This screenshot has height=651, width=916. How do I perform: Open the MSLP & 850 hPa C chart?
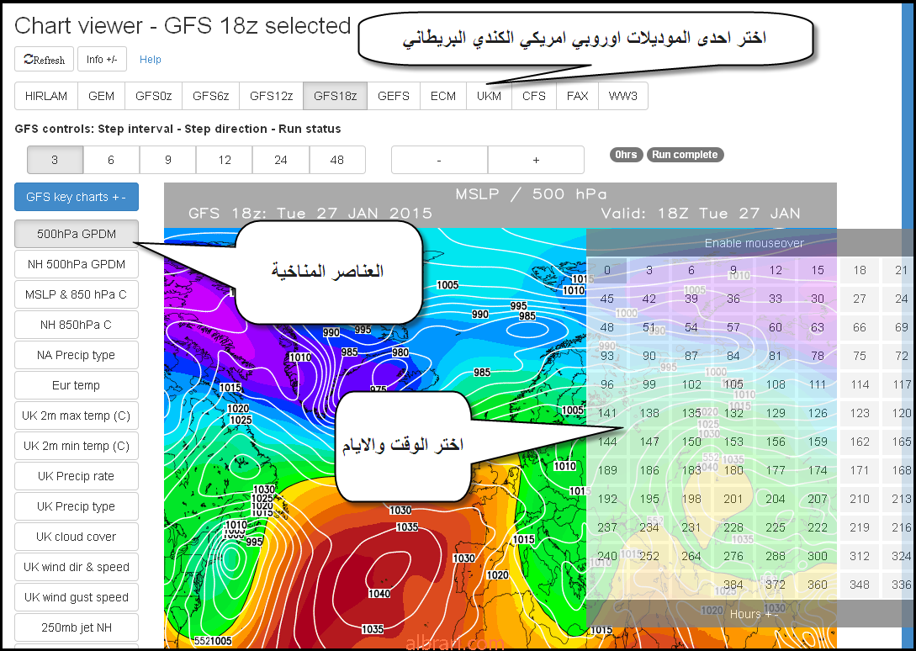pos(77,294)
